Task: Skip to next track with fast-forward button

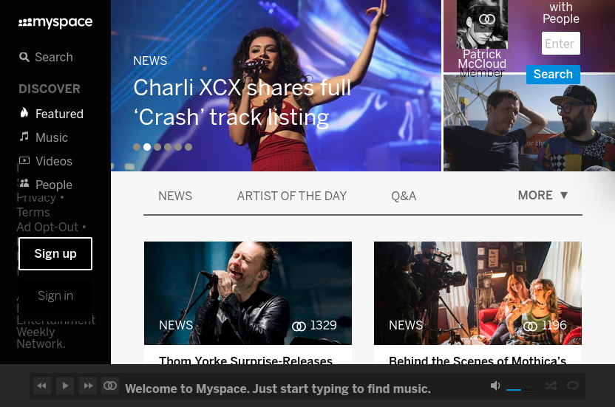Action: click(88, 386)
